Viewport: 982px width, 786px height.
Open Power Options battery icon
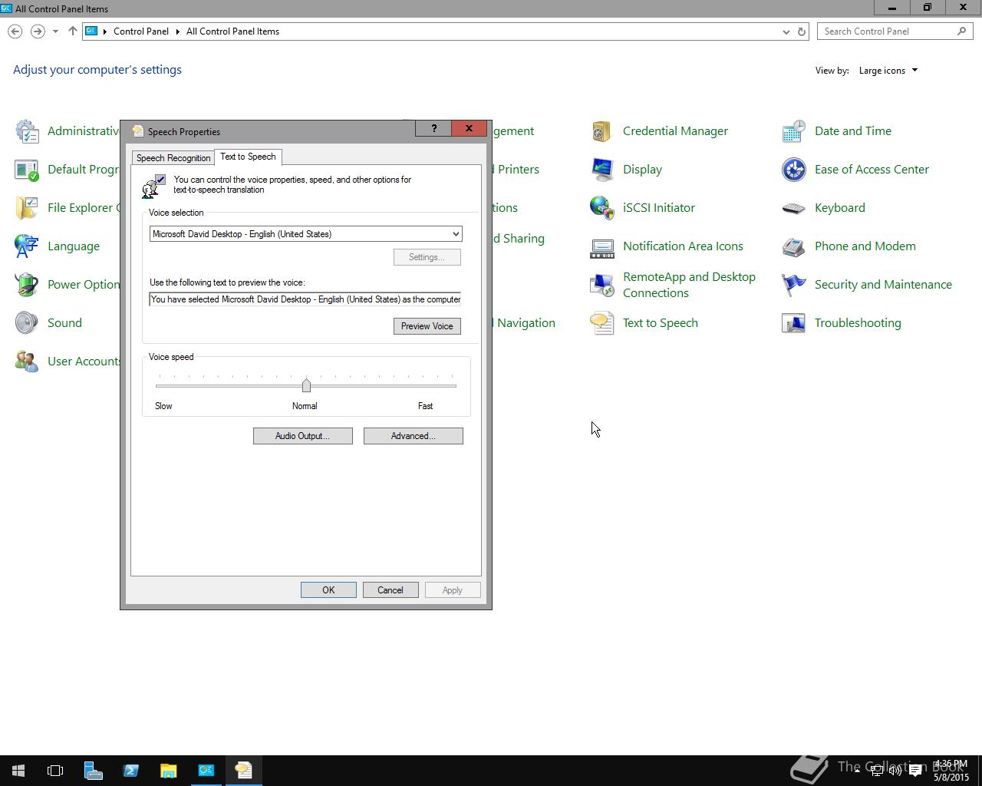(27, 285)
